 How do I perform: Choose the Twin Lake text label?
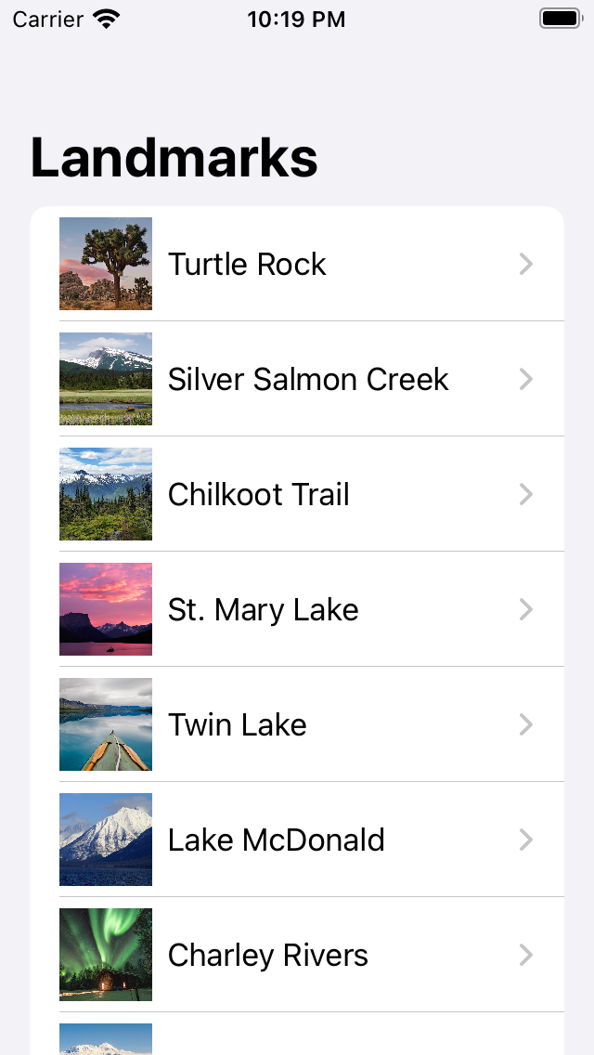click(238, 724)
